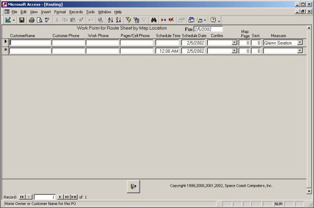Open the Records menu
314x208 pixels.
[x=76, y=12]
